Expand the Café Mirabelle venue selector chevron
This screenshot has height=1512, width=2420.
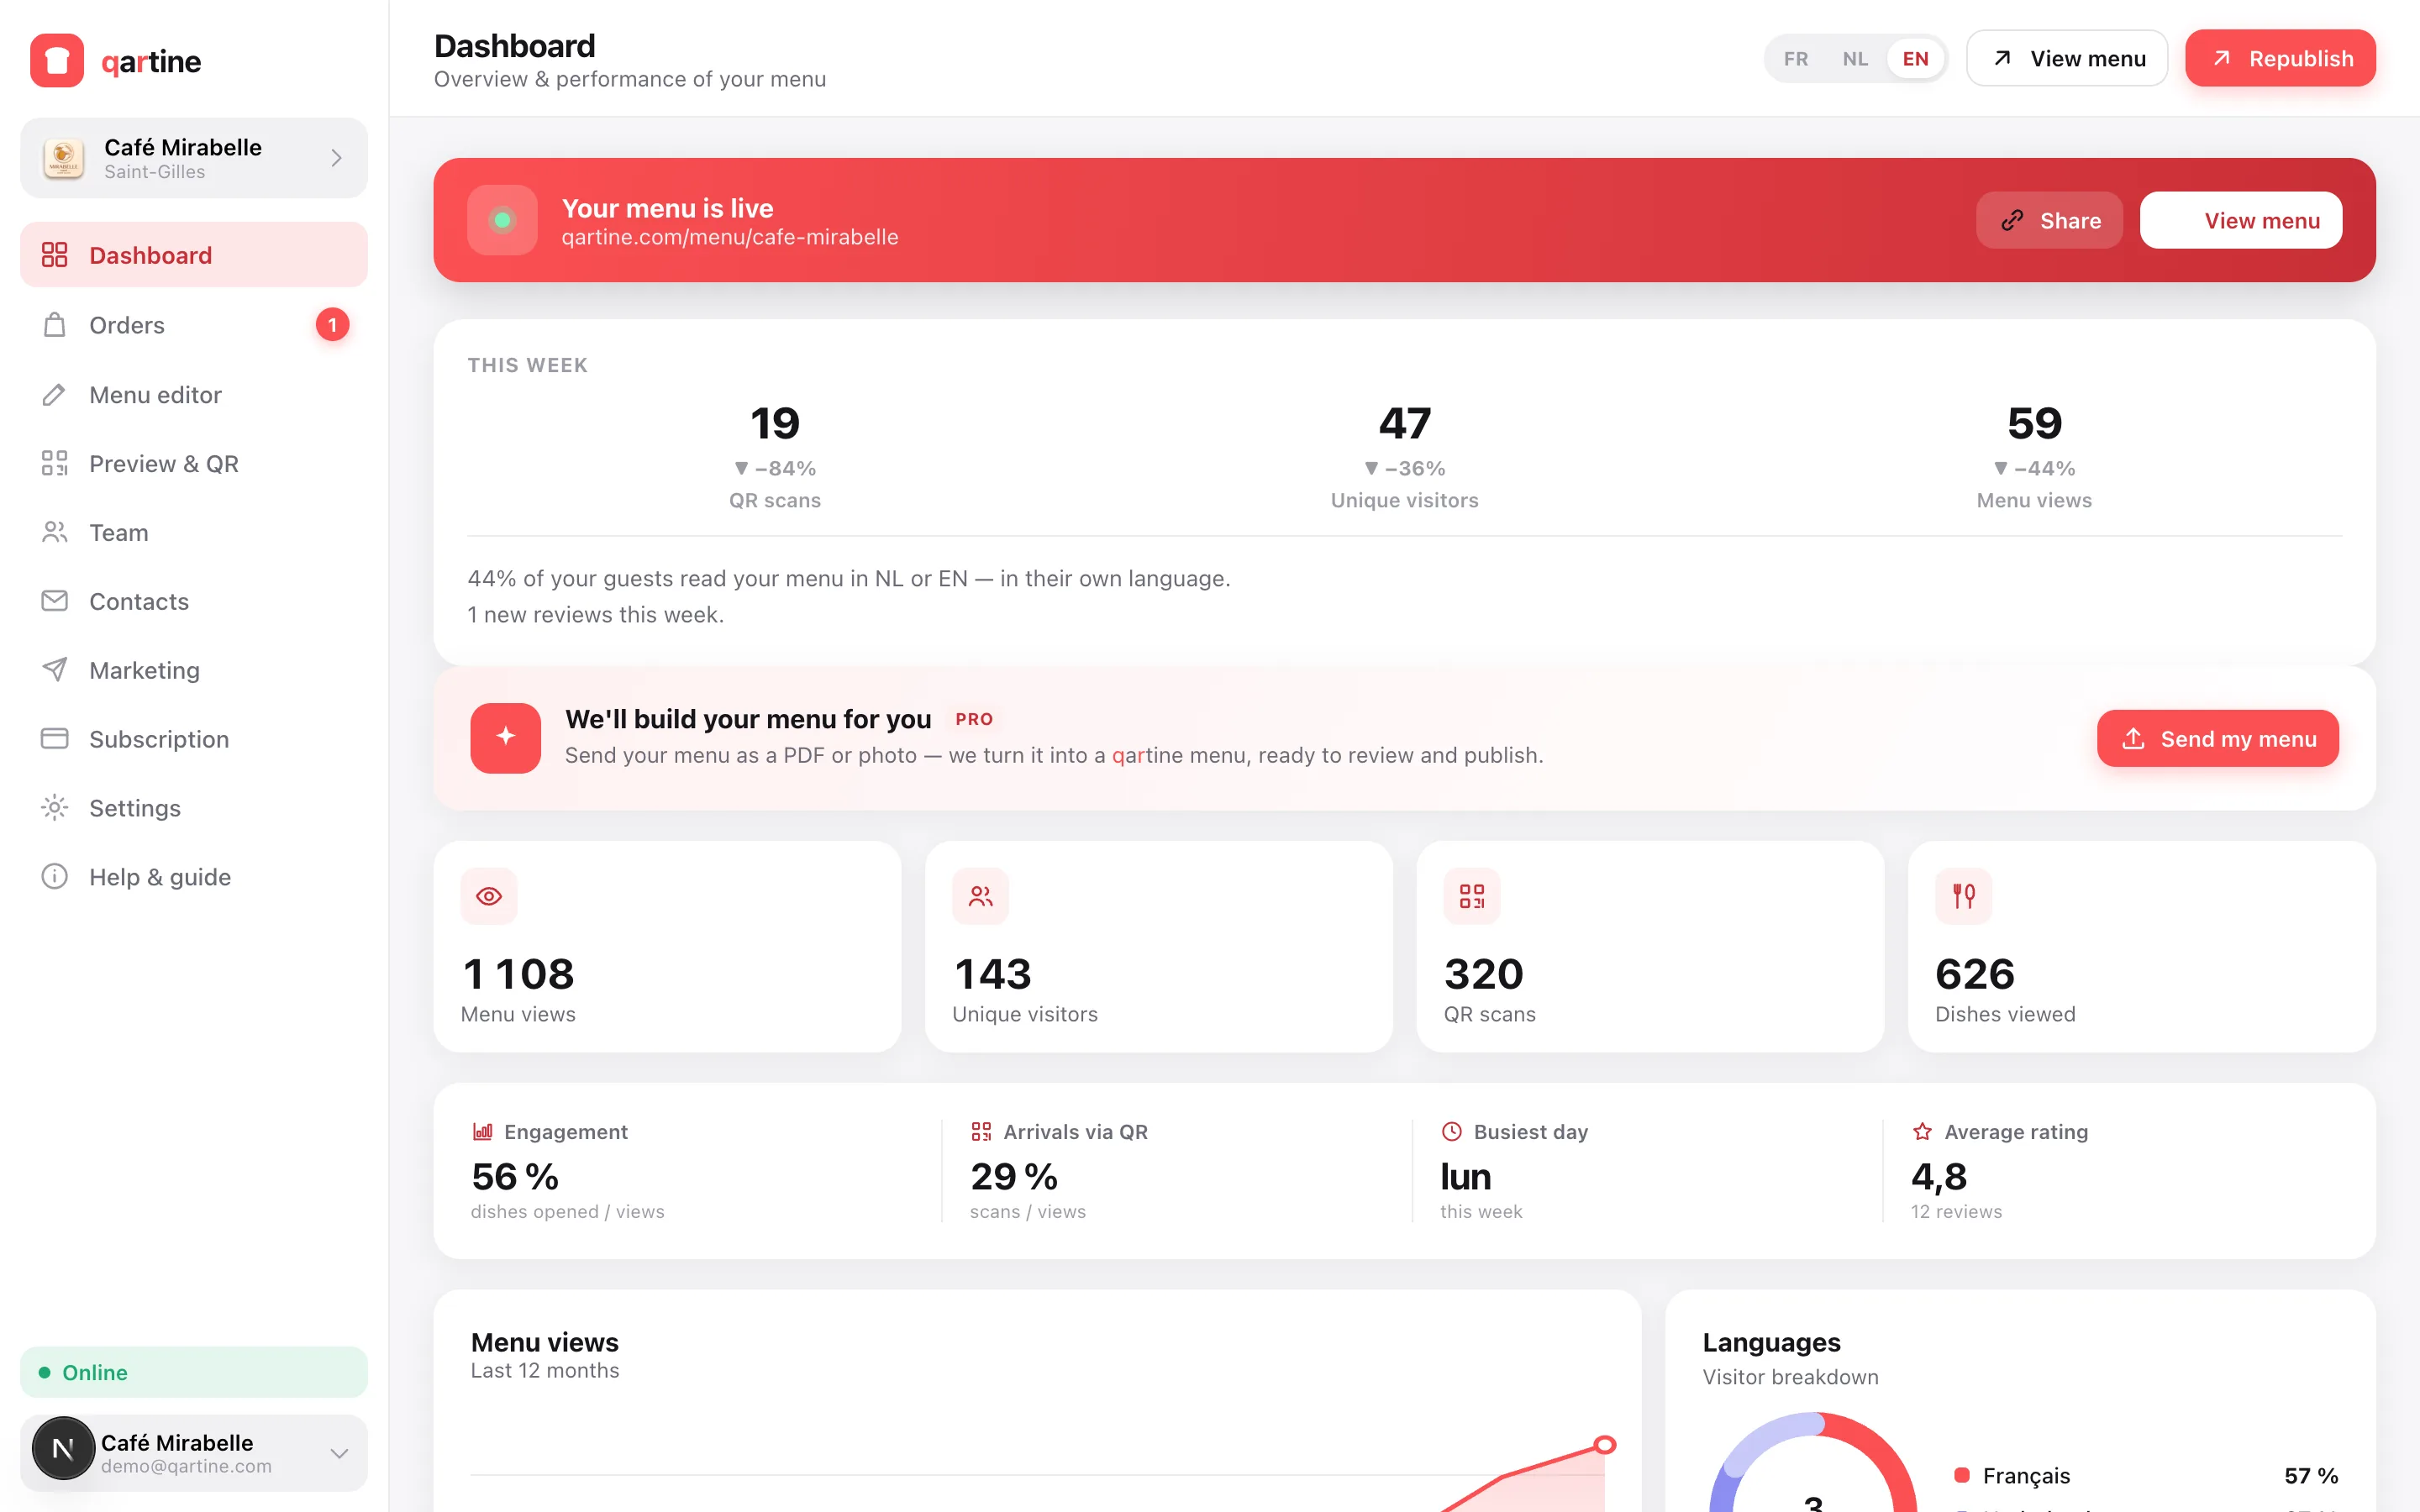click(337, 158)
